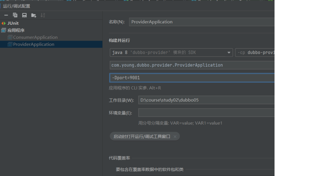Open the java 8 SDK dropdown

171,52
